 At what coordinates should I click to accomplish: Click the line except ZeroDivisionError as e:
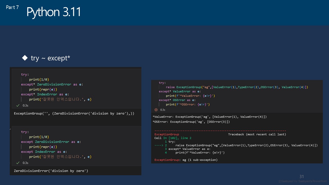pyautogui.click(x=51, y=142)
